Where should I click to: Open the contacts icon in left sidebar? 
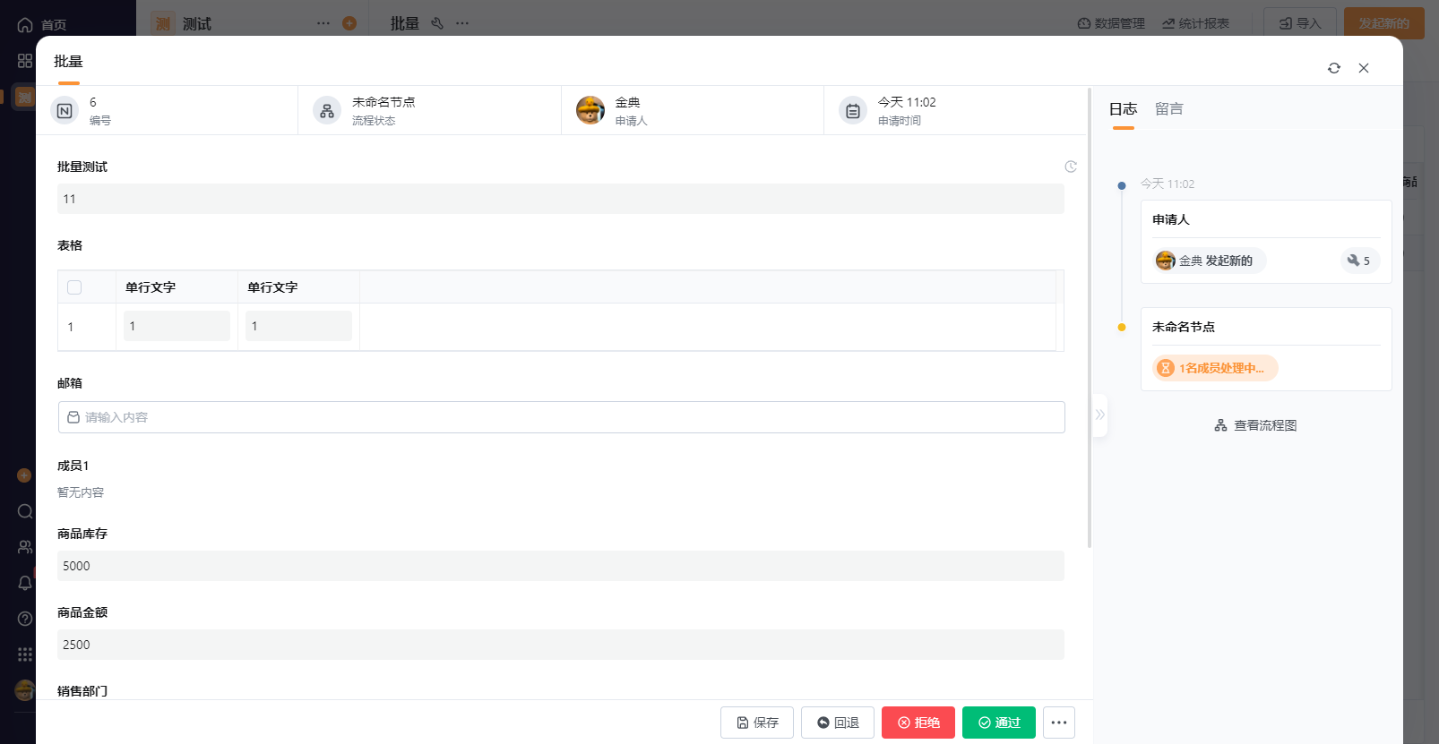(x=25, y=547)
